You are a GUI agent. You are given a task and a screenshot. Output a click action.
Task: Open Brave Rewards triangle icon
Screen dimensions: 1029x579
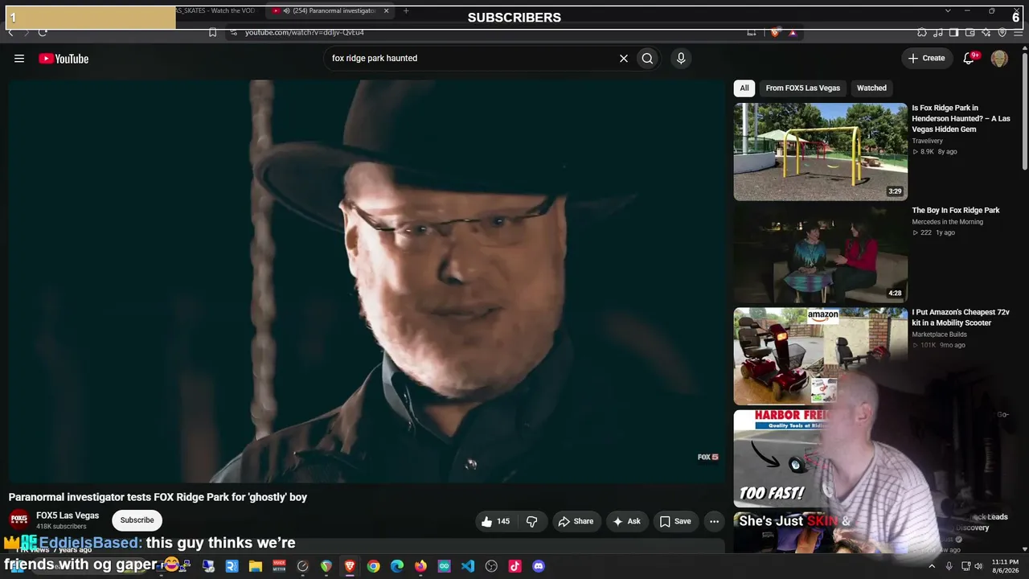793,32
